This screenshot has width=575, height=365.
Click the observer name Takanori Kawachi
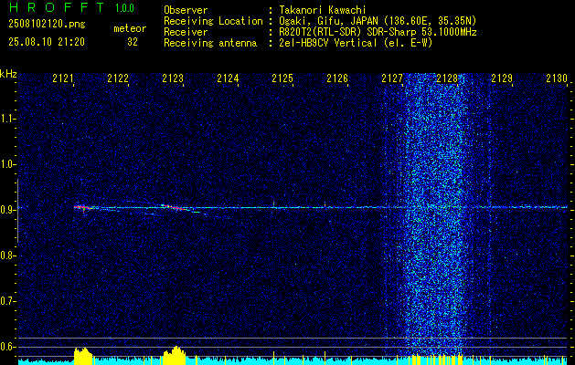[x=323, y=10]
